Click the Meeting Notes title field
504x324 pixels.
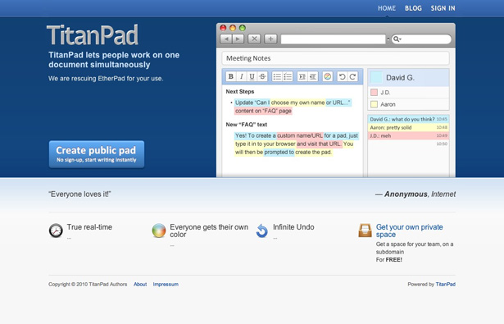point(335,58)
